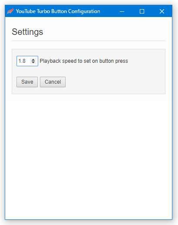Decrease playback speed with the down arrow
This screenshot has width=178, height=225.
[33, 62]
